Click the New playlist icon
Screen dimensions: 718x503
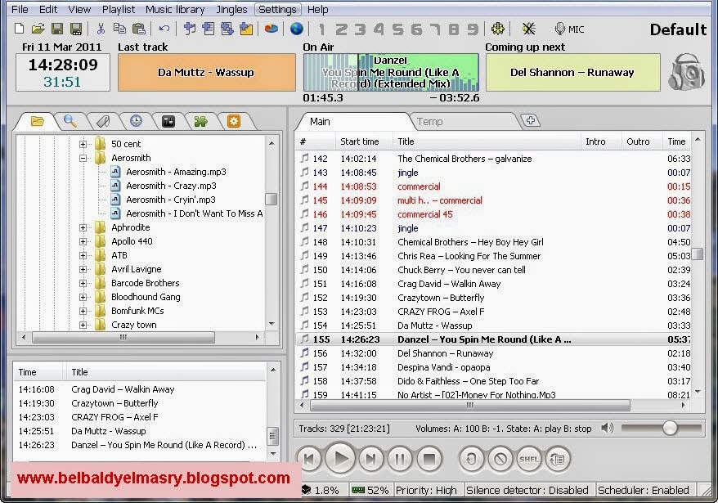point(20,29)
